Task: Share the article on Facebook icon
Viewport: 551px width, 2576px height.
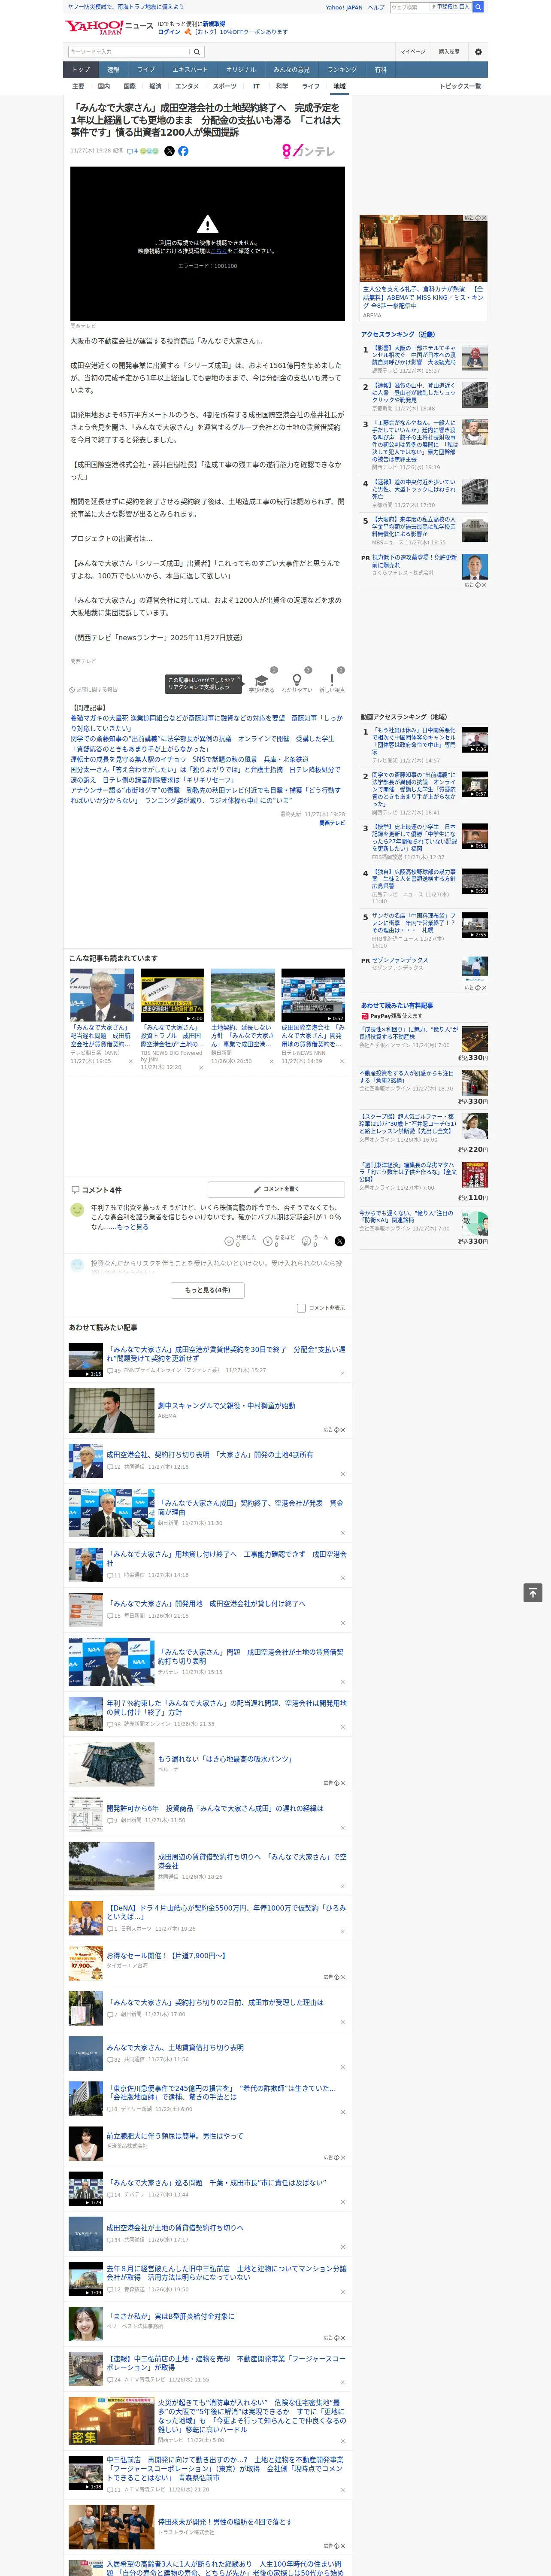Action: coord(183,151)
